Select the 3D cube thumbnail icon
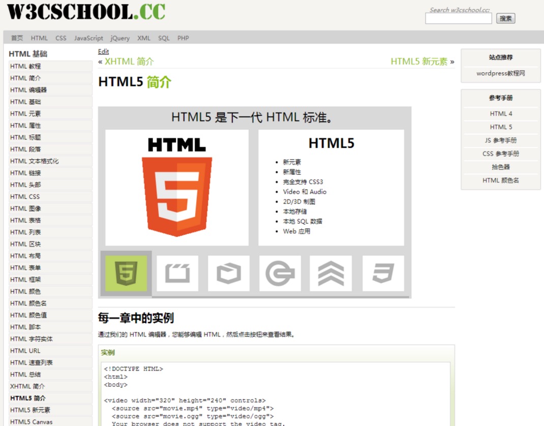The height and width of the screenshot is (426, 544). 229,273
